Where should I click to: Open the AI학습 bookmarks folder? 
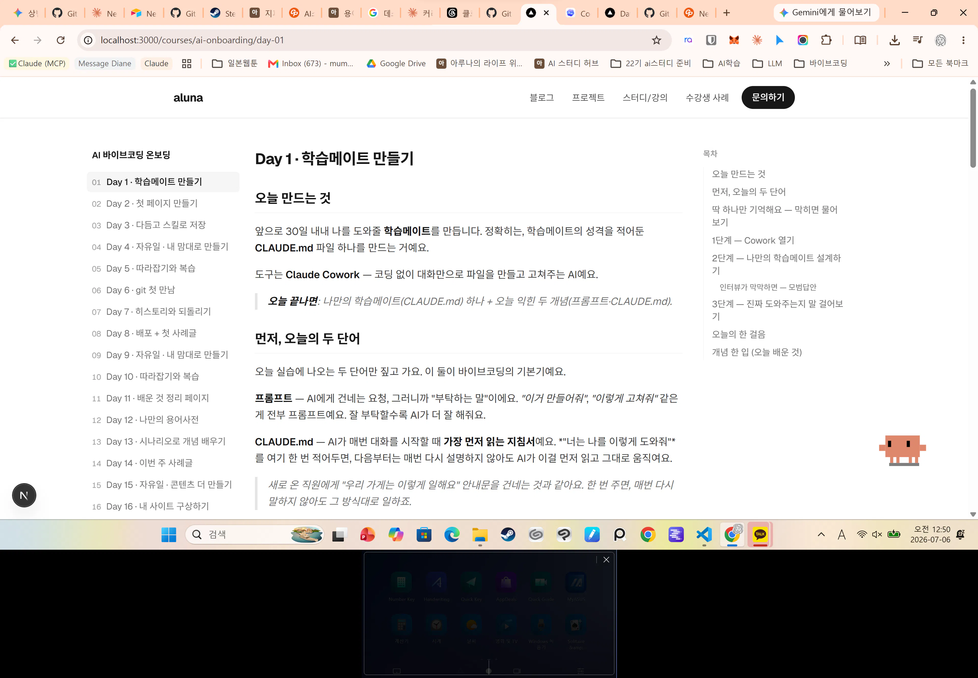[x=721, y=63]
